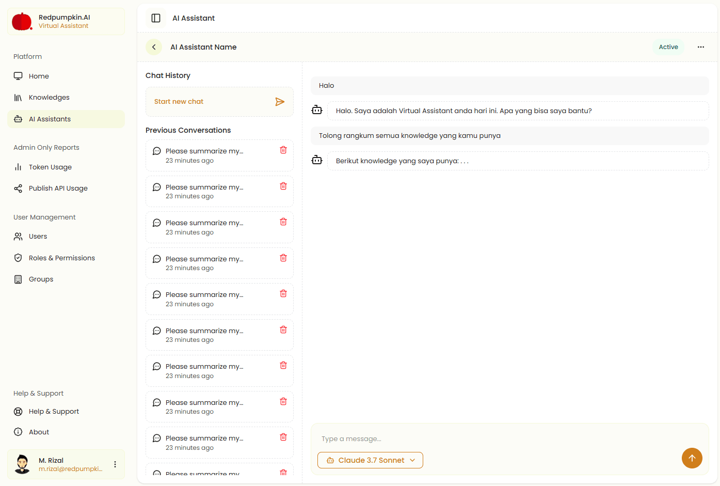Screen dimensions: 720x486
Task: Click the send arrow in Start new chat
Action: [x=280, y=102]
